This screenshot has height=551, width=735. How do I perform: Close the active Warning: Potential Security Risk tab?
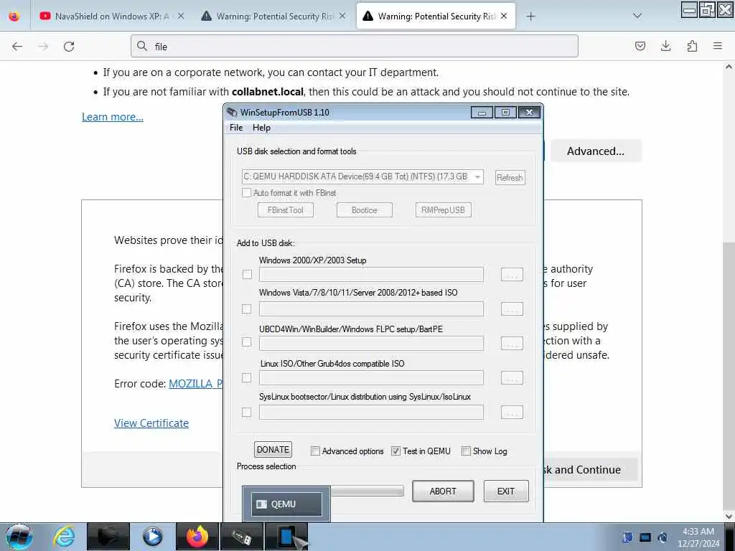coord(504,16)
